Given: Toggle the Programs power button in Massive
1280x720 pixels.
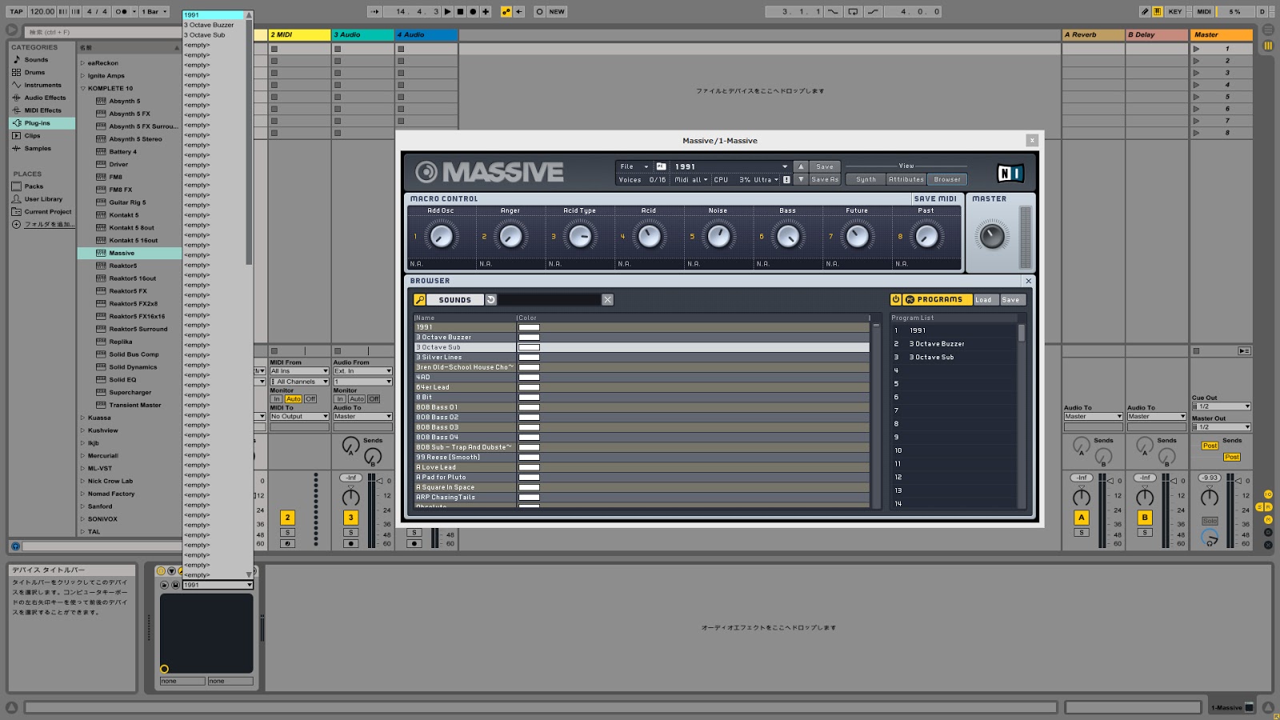Looking at the screenshot, I should [896, 300].
